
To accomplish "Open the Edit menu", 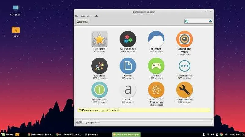I will tap(82, 16).
